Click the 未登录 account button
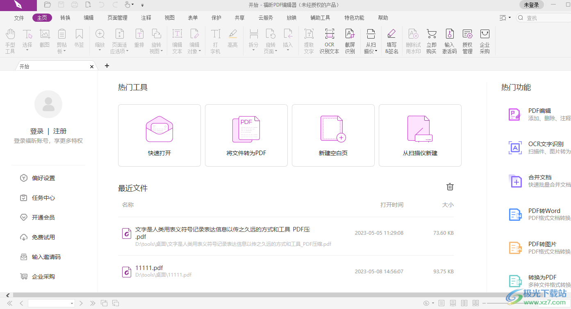 pos(531,5)
